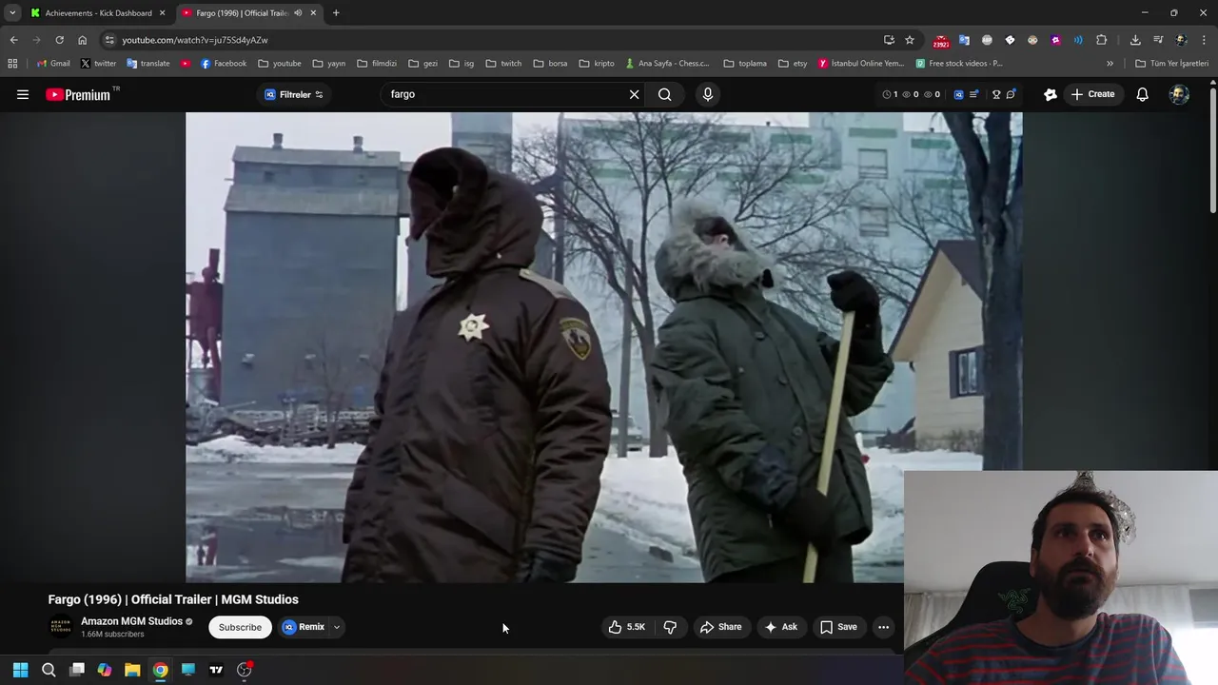Open the red 23921 extension badge
Screen dimensions: 1218x685
941,41
